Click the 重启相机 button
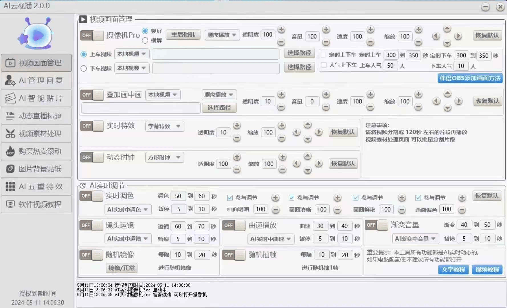The height and width of the screenshot is (308, 507). coord(183,35)
